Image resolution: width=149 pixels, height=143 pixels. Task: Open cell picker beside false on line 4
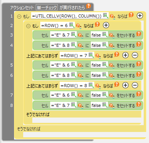click(105, 45)
